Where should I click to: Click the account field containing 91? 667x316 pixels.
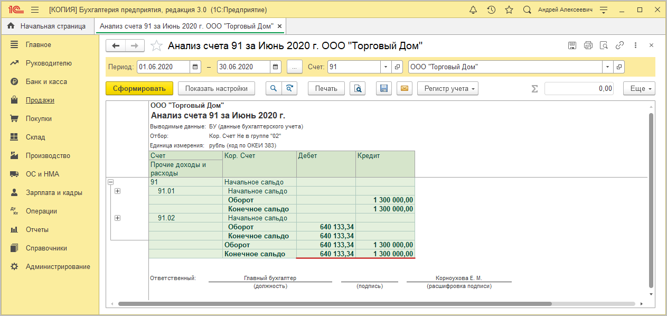[x=354, y=67]
